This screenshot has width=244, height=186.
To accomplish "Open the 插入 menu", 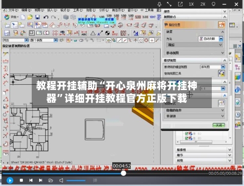I will pyautogui.click(x=52, y=10).
